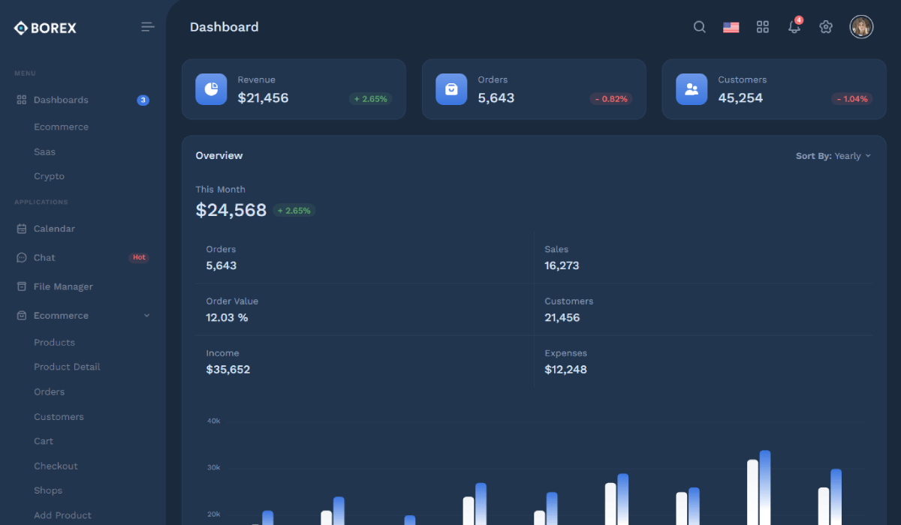The height and width of the screenshot is (525, 901).
Task: Go to the Crypto dashboard link
Action: [x=49, y=176]
